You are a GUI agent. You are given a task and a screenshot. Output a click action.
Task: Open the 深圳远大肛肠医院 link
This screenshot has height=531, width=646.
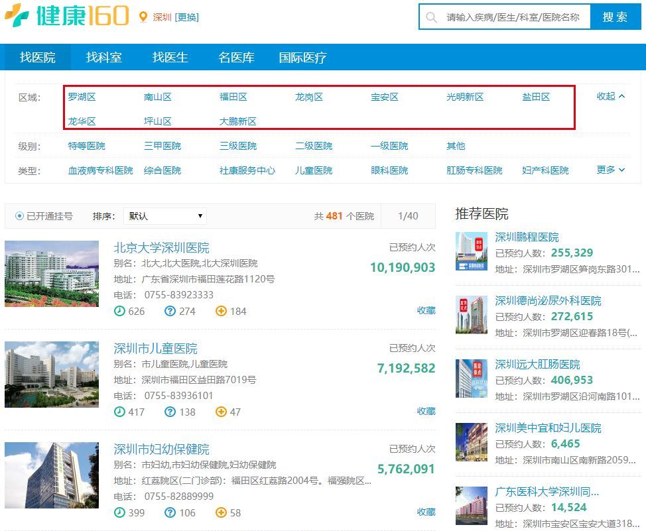(x=536, y=364)
